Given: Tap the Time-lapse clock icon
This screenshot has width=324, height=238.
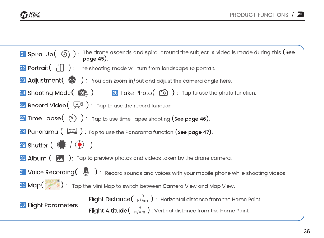Looking at the screenshot, I should click(73, 118).
